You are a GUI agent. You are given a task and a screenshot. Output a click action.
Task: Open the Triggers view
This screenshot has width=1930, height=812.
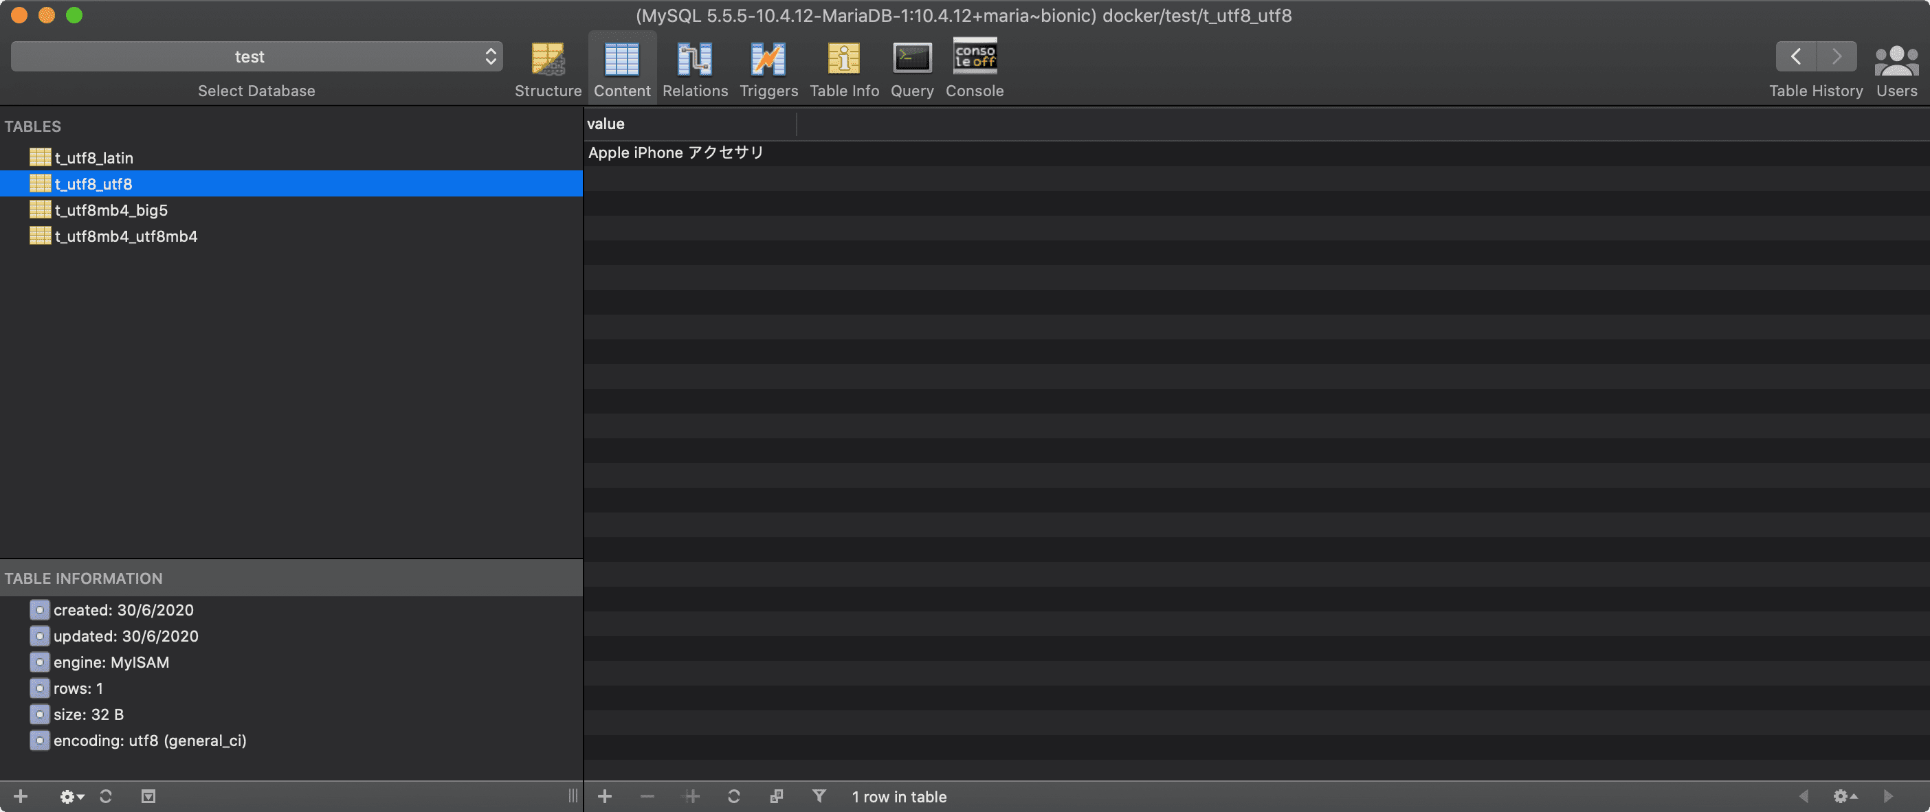coord(768,67)
